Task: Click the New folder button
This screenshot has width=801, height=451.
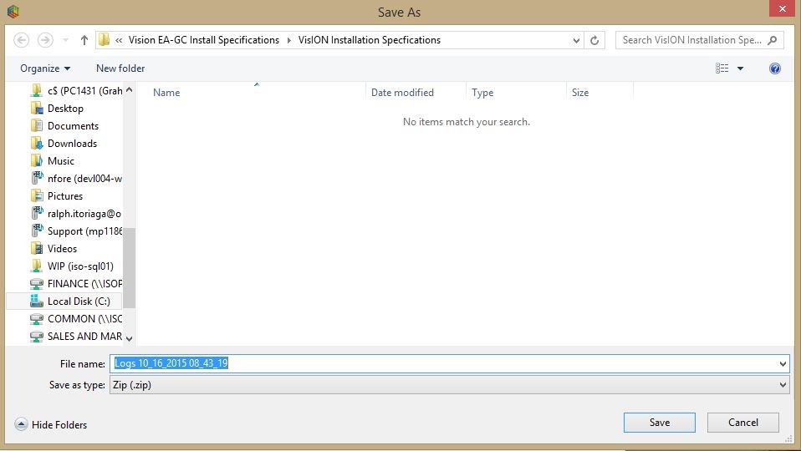Action: point(120,68)
